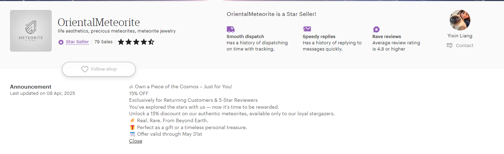
Task: Contact the shop owner
Action: pos(460,46)
